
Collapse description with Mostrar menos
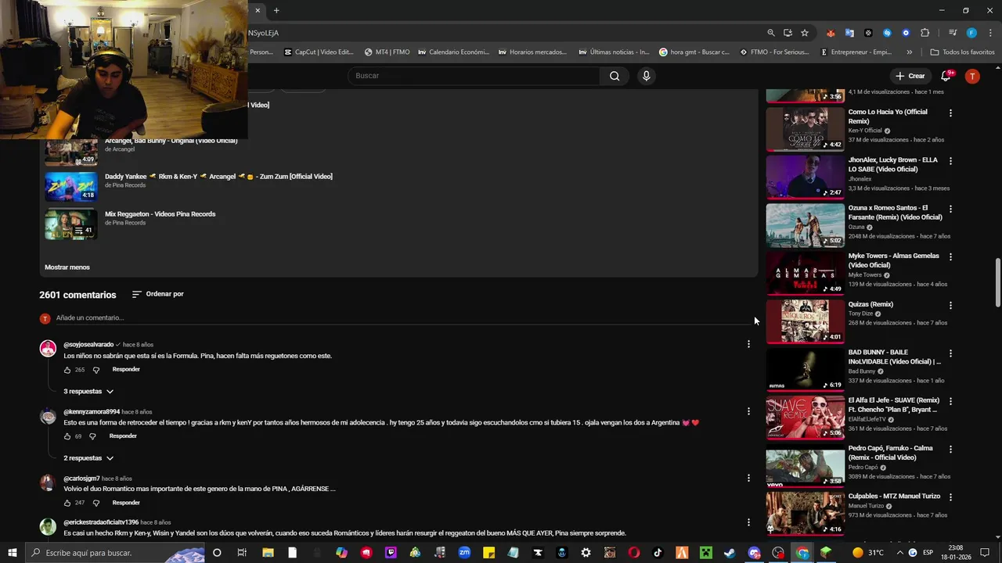click(x=67, y=267)
